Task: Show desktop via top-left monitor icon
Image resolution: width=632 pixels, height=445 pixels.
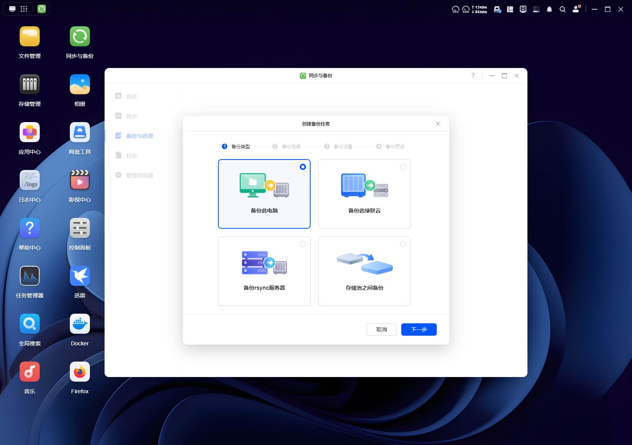Action: coord(12,9)
